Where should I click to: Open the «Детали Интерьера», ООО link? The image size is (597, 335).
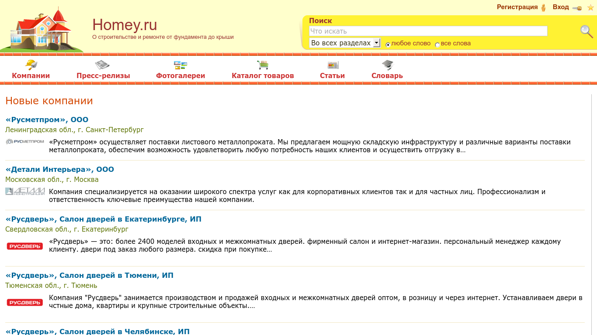[59, 169]
